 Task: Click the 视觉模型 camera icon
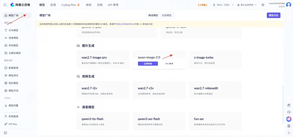6,45
